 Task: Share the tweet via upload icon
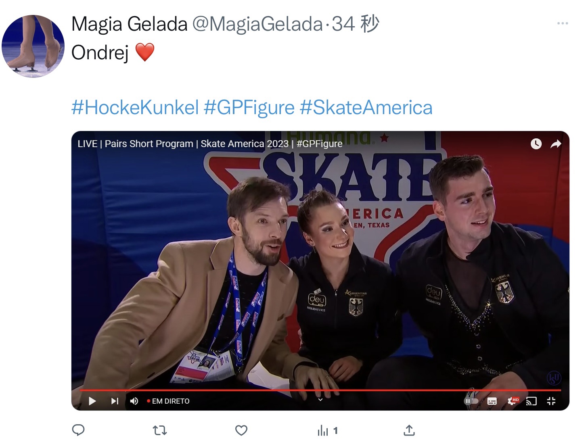409,430
